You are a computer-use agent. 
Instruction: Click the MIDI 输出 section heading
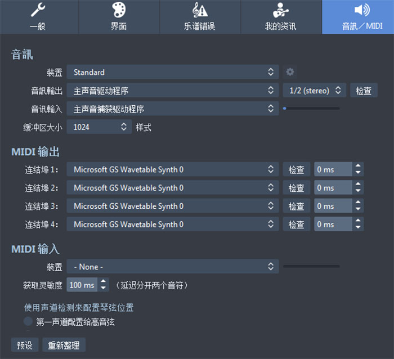pyautogui.click(x=35, y=152)
